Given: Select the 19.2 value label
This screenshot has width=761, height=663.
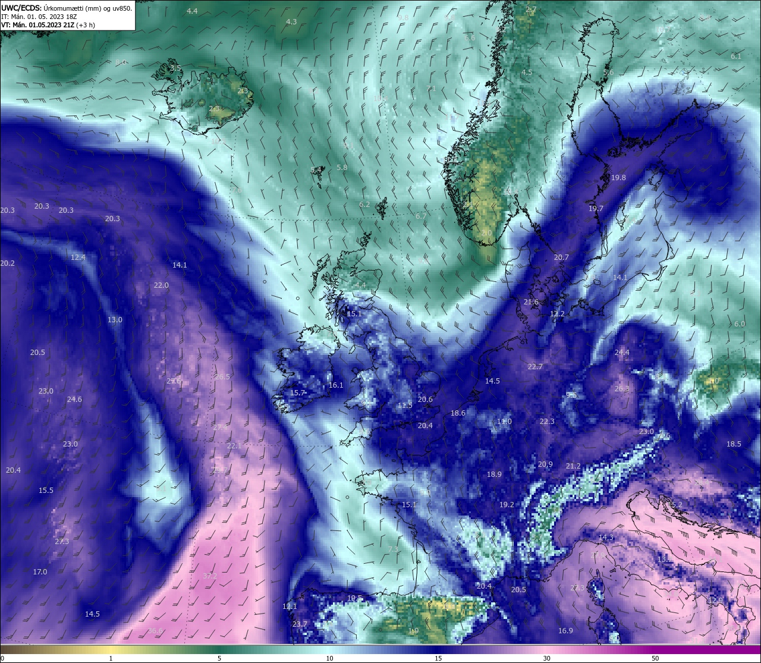Looking at the screenshot, I should click(x=507, y=504).
